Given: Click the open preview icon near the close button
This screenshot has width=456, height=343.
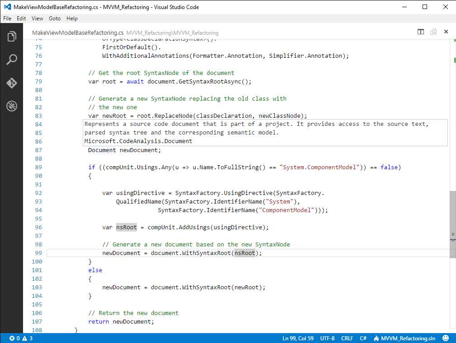Looking at the screenshot, I should point(433,32).
